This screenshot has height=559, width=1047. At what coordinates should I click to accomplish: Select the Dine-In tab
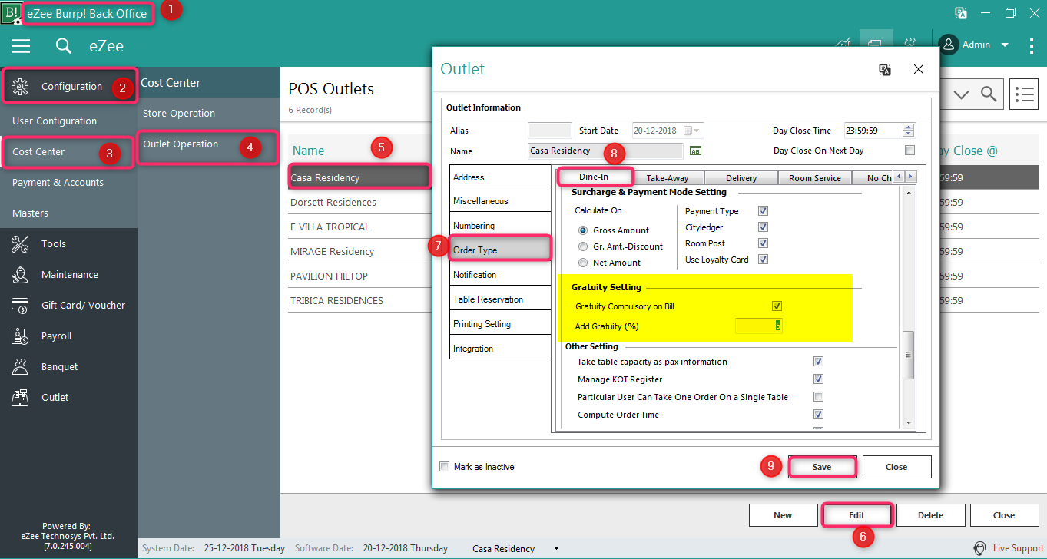pos(594,177)
